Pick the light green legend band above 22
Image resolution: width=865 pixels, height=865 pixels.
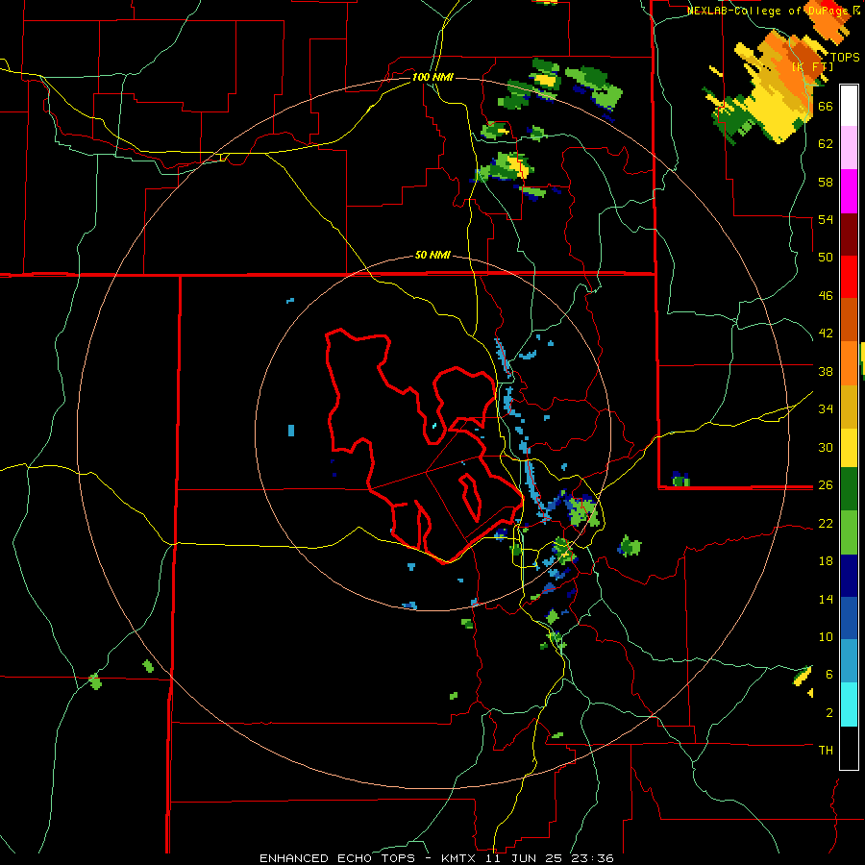[849, 532]
